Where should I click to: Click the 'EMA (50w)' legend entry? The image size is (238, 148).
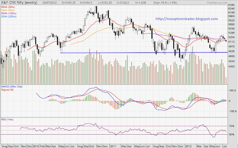pyautogui.click(x=8, y=10)
